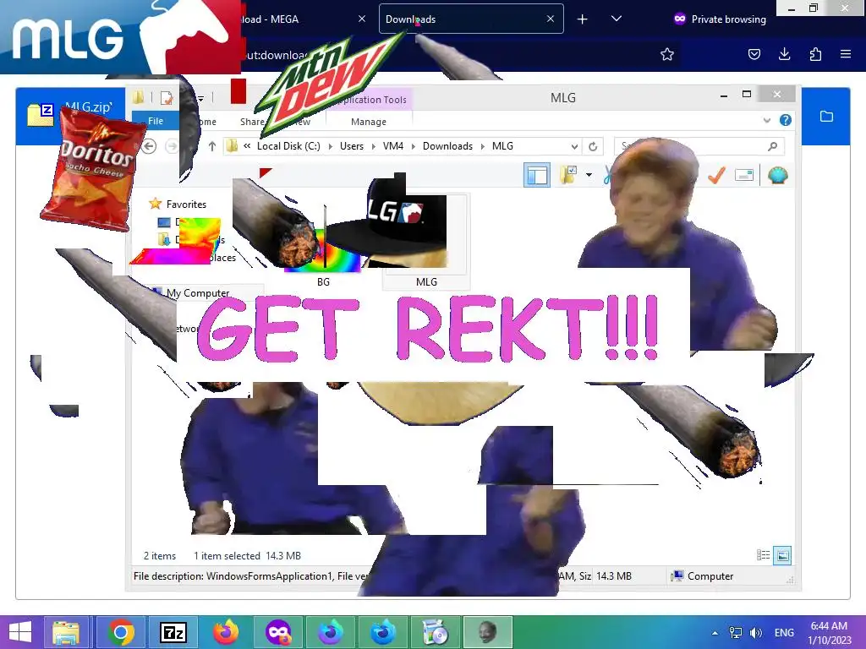Switch to Details view button in status bar
Image resolution: width=866 pixels, height=649 pixels.
(x=764, y=555)
